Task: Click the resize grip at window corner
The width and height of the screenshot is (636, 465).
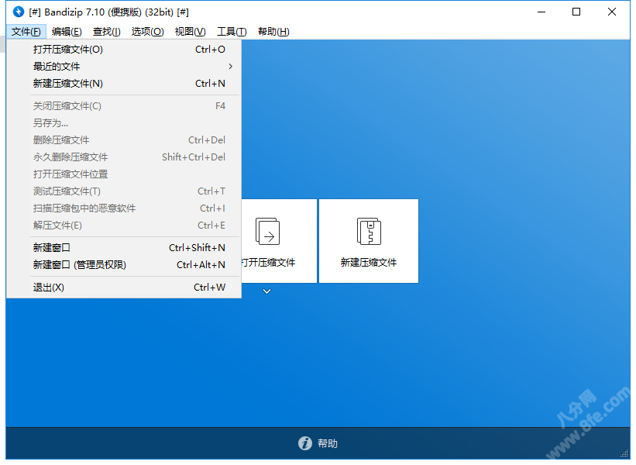Action: coord(624,453)
